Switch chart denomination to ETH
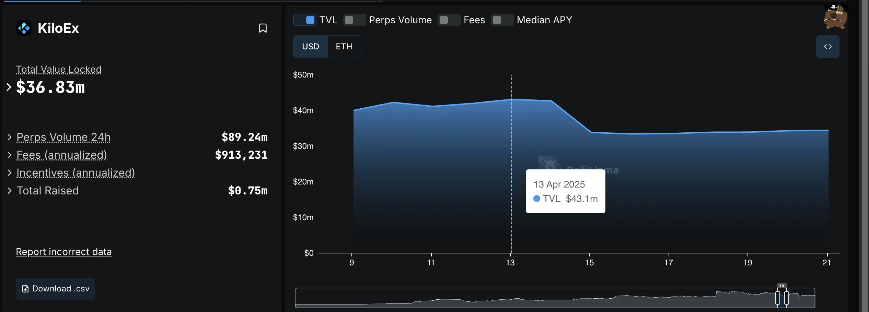The image size is (869, 312). [344, 47]
